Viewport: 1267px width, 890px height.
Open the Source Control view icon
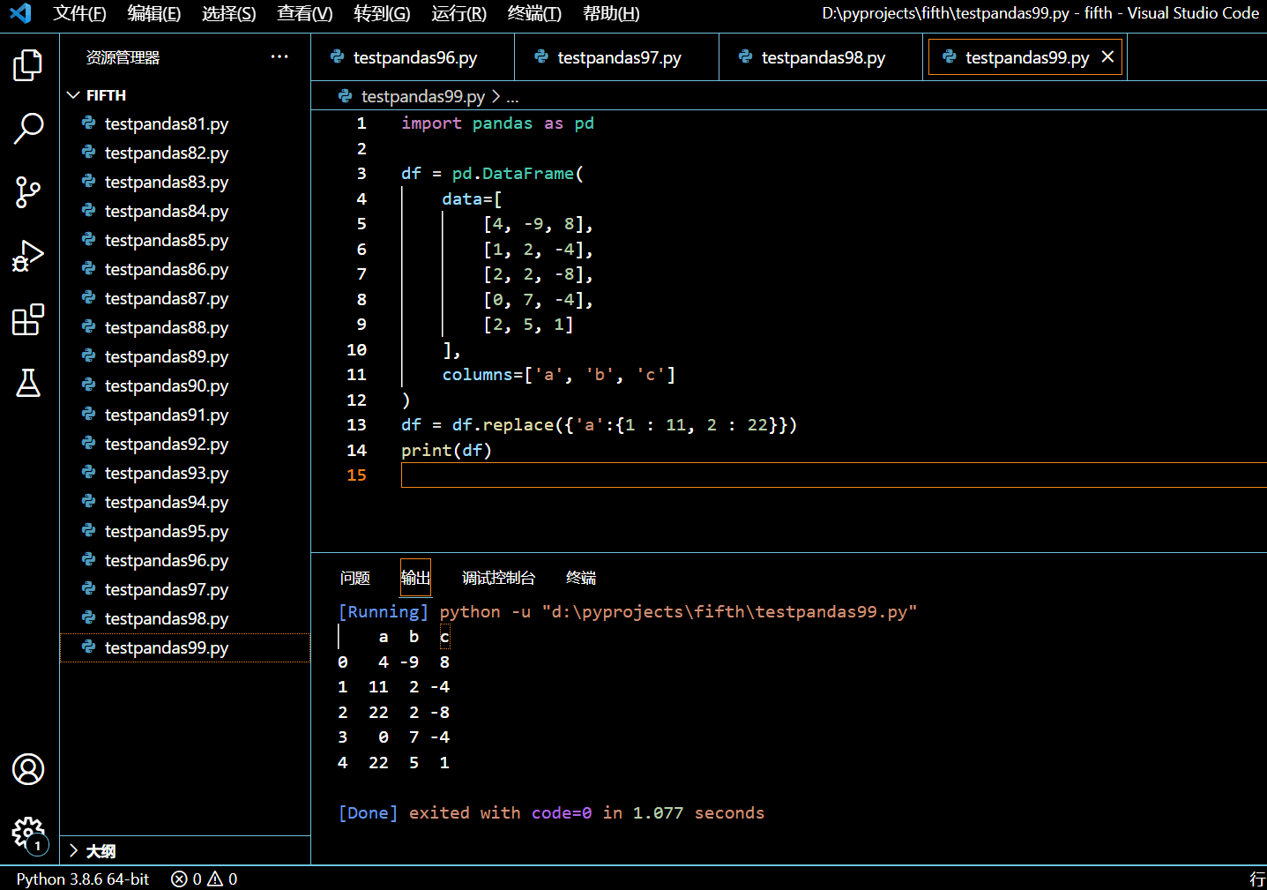tap(28, 192)
